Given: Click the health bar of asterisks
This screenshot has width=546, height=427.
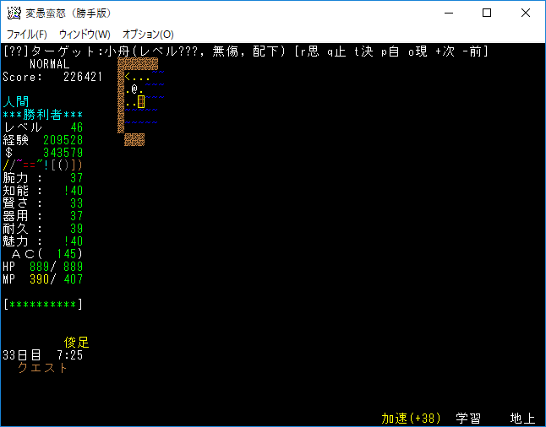Looking at the screenshot, I should [43, 304].
